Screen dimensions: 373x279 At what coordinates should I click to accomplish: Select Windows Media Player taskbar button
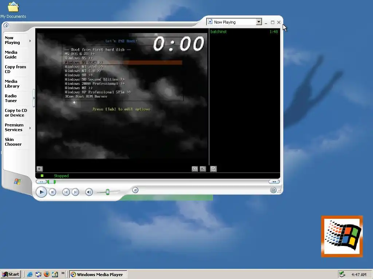(98, 275)
